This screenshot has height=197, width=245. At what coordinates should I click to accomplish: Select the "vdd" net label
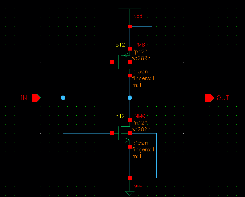coord(138,16)
